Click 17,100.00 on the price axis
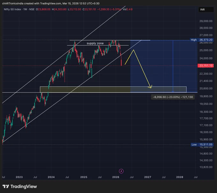 coord(206,125)
